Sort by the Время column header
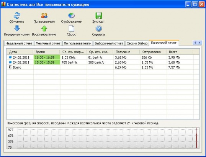206x157 pixels. pos(46,52)
